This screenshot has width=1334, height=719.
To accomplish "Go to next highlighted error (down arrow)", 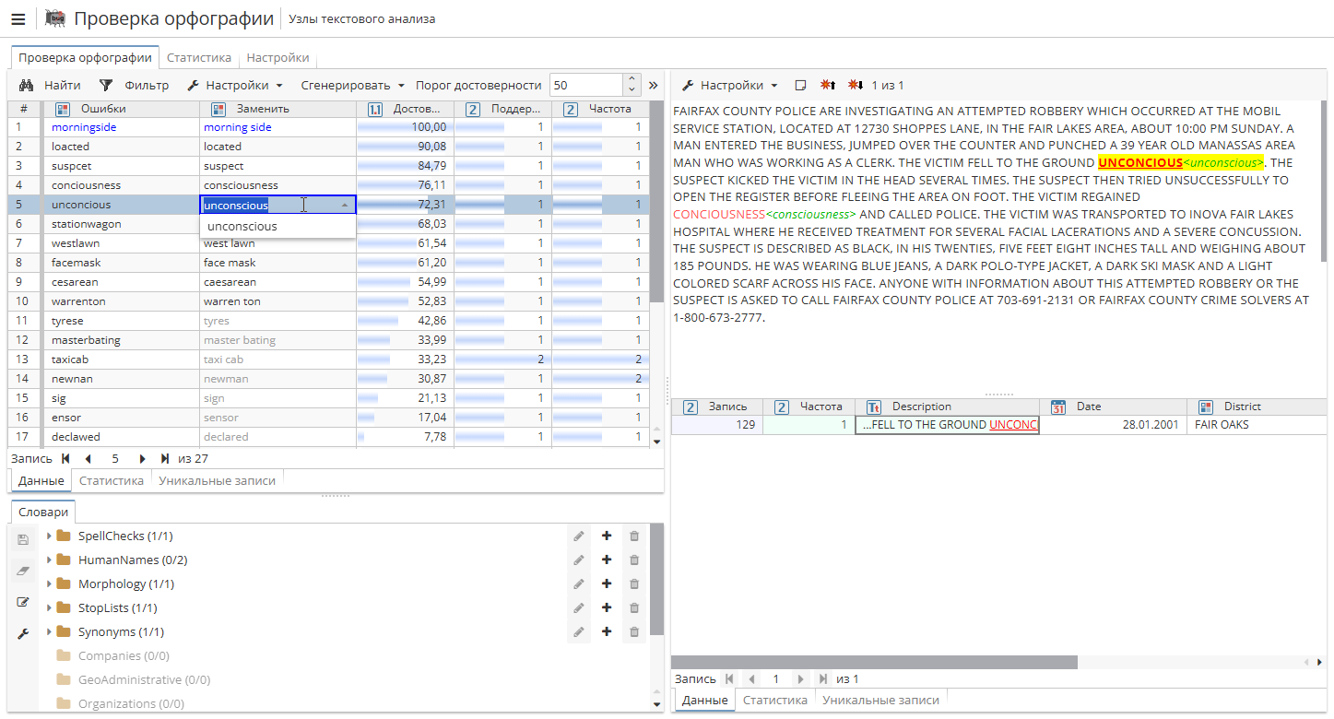I will [x=856, y=85].
